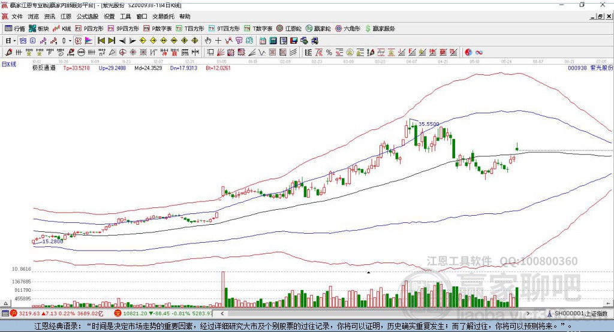Open the T数字表 tool
This screenshot has height=332, width=614.
point(258,29)
